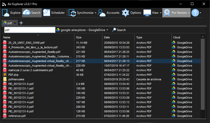
Task: Click 'Archivo PHP' type cell
Action: pyautogui.click(x=144, y=75)
